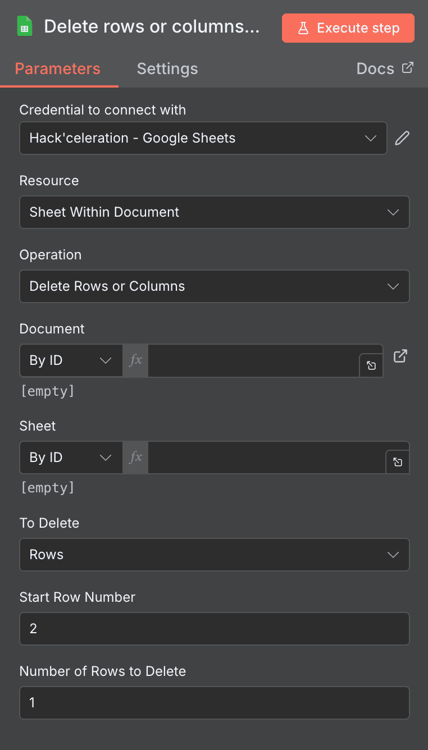
Task: Click the Start Row Number input field
Action: (x=213, y=628)
